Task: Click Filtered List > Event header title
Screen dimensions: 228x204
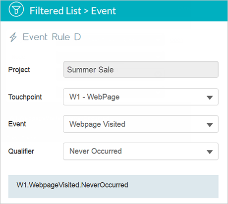Action: (73, 11)
